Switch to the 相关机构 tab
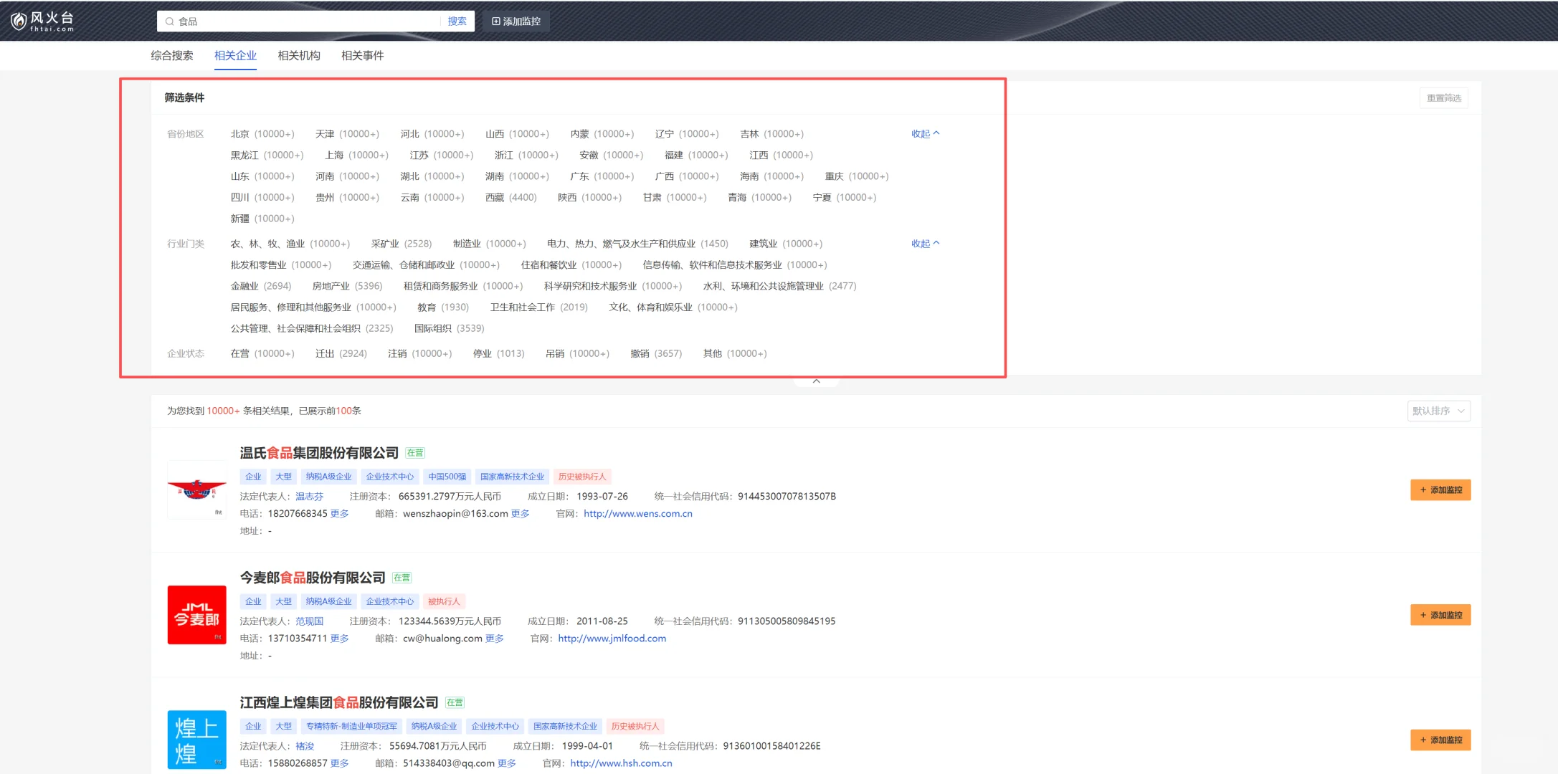Image resolution: width=1558 pixels, height=774 pixels. (299, 56)
